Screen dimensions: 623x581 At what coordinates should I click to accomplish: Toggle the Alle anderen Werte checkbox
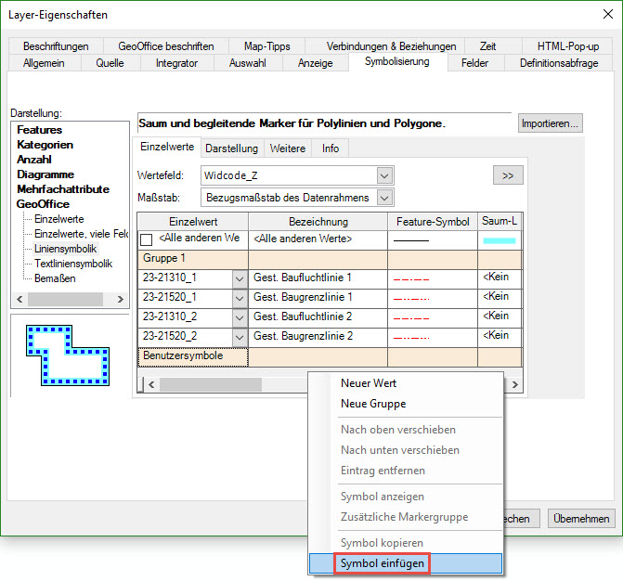click(146, 240)
